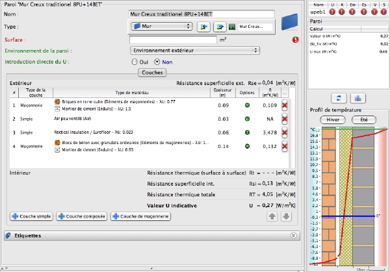
Task: Click options icon for Air peu ventilé layer
Action: (x=247, y=119)
